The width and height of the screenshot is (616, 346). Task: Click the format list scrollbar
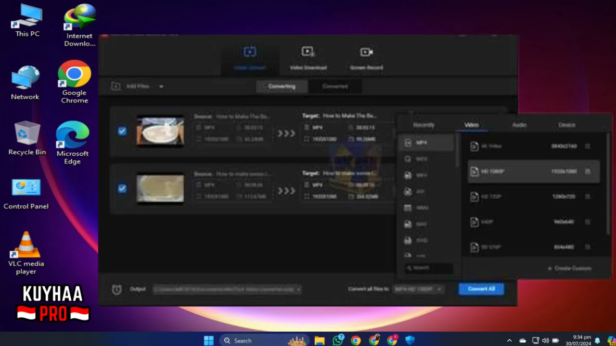458,150
